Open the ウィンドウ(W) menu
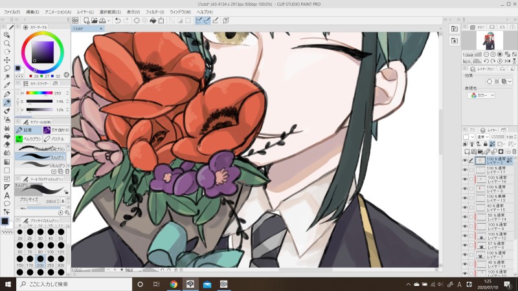Image resolution: width=518 pixels, height=291 pixels. [x=181, y=12]
